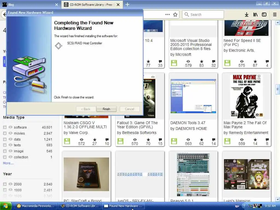Toggle the eye icon next to software
Screen dimensions: 280x210
[11, 127]
